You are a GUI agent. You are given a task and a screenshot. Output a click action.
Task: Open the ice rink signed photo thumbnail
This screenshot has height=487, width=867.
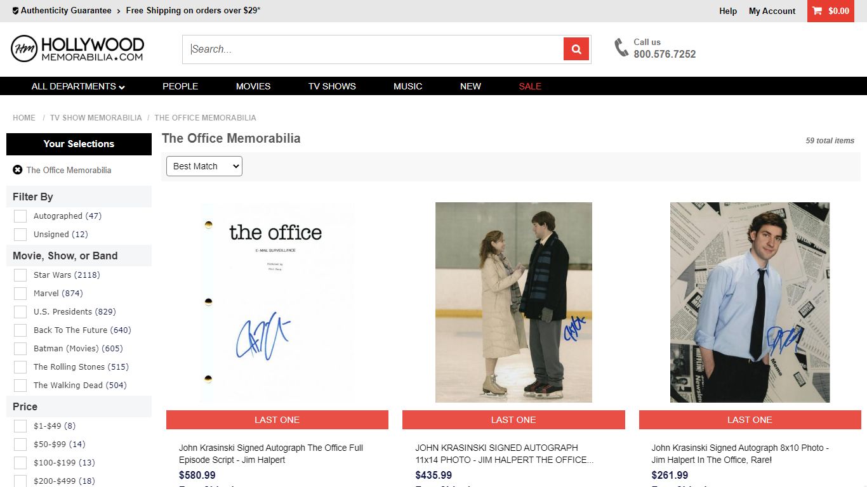coord(513,302)
